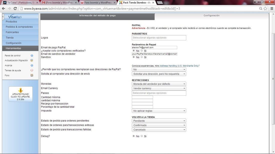
Task: Open Pendiente order status dropdown
Action: pos(159,121)
